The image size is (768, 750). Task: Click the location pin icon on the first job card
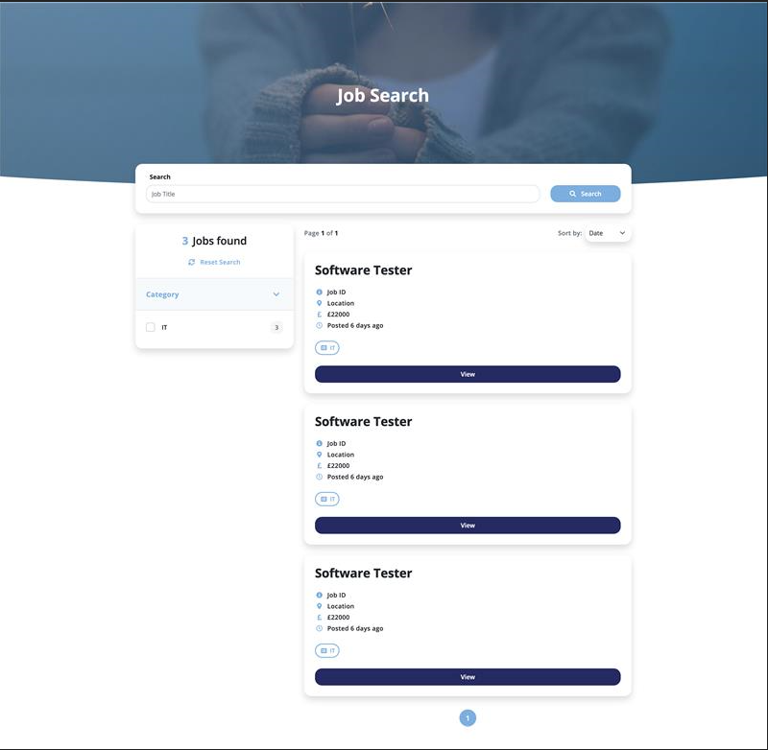click(320, 303)
